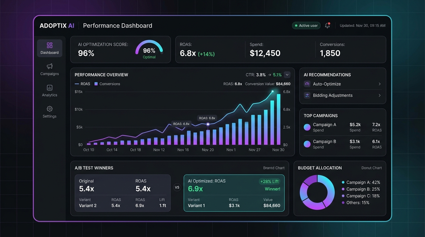
Task: Expand the Bidding Adjustments chevron arrow
Action: pos(380,95)
